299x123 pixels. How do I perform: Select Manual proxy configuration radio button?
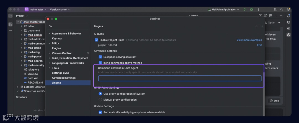[100, 100]
